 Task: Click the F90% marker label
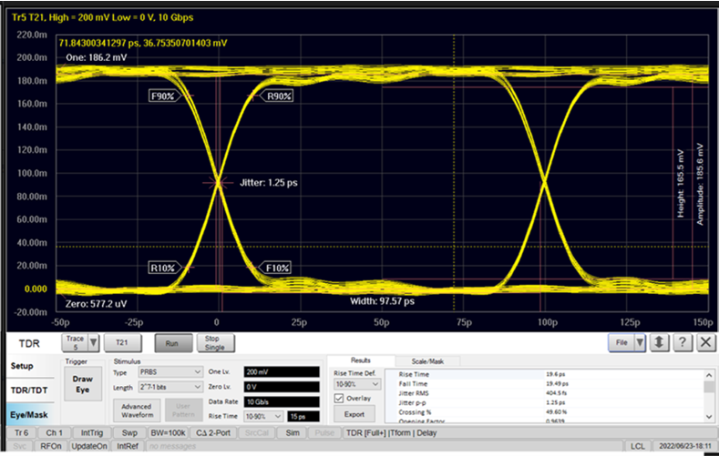[x=163, y=96]
